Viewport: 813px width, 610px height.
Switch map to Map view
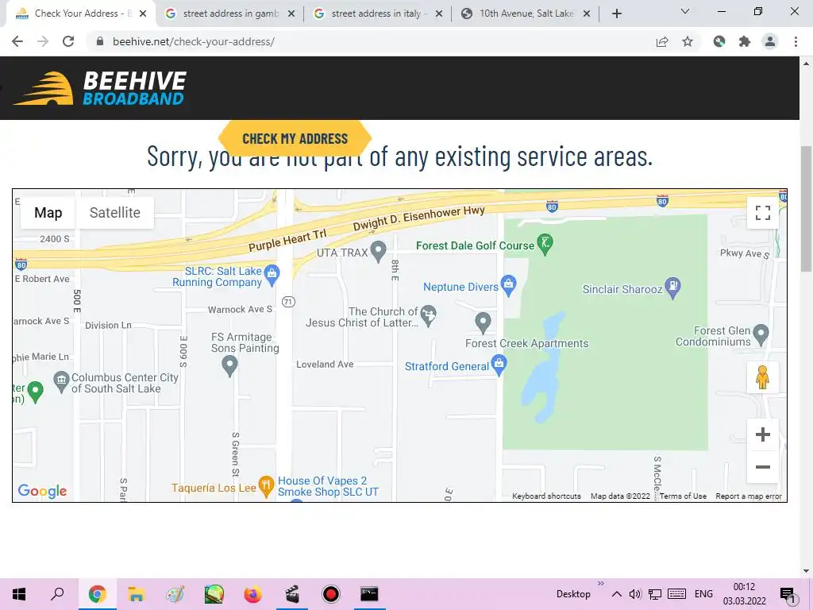click(48, 213)
